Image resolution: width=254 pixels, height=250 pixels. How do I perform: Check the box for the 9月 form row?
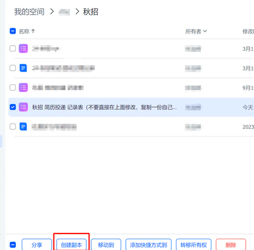coord(13,88)
